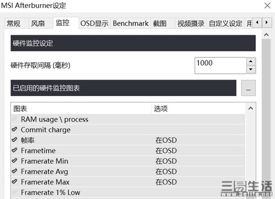This screenshot has width=275, height=199.
Task: Toggle the Framerate Max checkmark
Action: (x=14, y=181)
